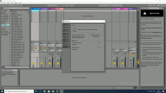Image resolution: width=166 pixels, height=93 pixels.
Task: Switch to Audio preferences tab
Action: point(66,28)
